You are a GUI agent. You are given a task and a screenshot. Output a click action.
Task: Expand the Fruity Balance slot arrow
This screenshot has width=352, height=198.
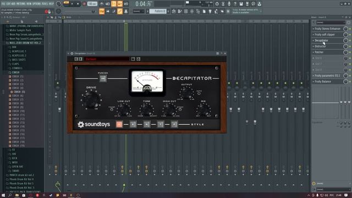(x=313, y=81)
